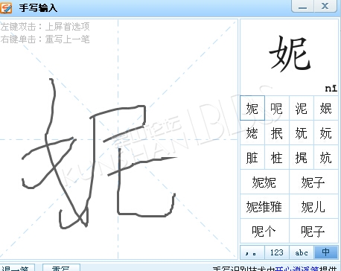Screen dimensions: 341x271
Task: Switch to 123 number mode
Action: pos(277,252)
